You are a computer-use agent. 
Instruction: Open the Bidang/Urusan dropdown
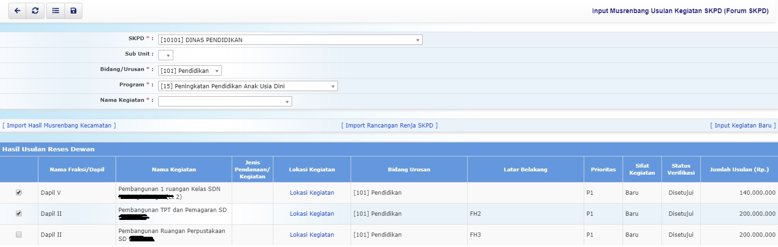[190, 71]
